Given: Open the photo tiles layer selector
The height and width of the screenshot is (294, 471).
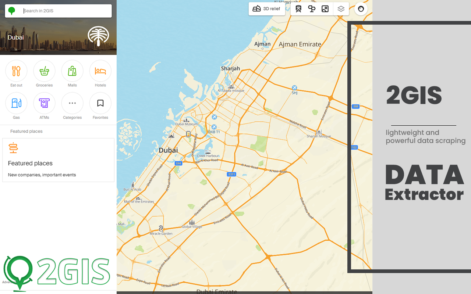Looking at the screenshot, I should [x=325, y=8].
